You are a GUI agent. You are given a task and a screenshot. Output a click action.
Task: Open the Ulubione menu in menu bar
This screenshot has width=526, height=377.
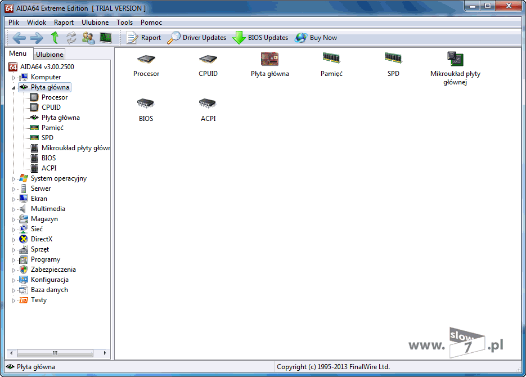(x=95, y=23)
